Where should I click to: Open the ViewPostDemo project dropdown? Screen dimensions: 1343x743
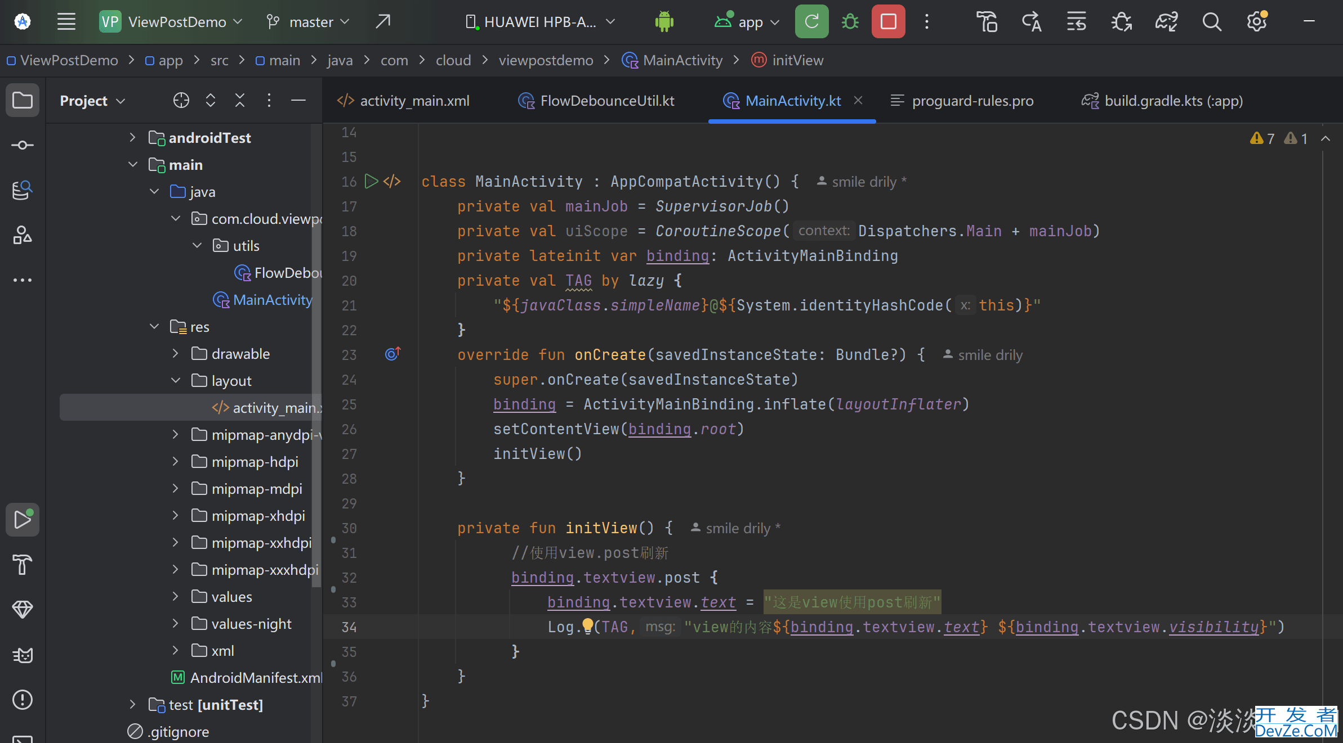point(171,22)
